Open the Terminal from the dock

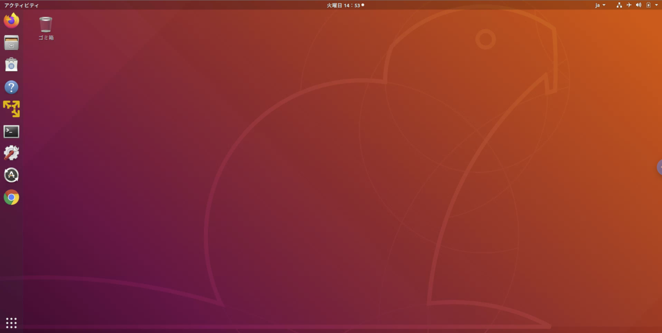click(x=12, y=131)
